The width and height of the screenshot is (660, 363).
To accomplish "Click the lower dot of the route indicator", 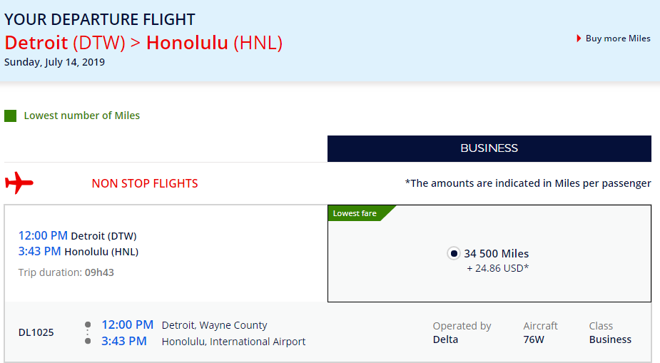I will pos(88,341).
